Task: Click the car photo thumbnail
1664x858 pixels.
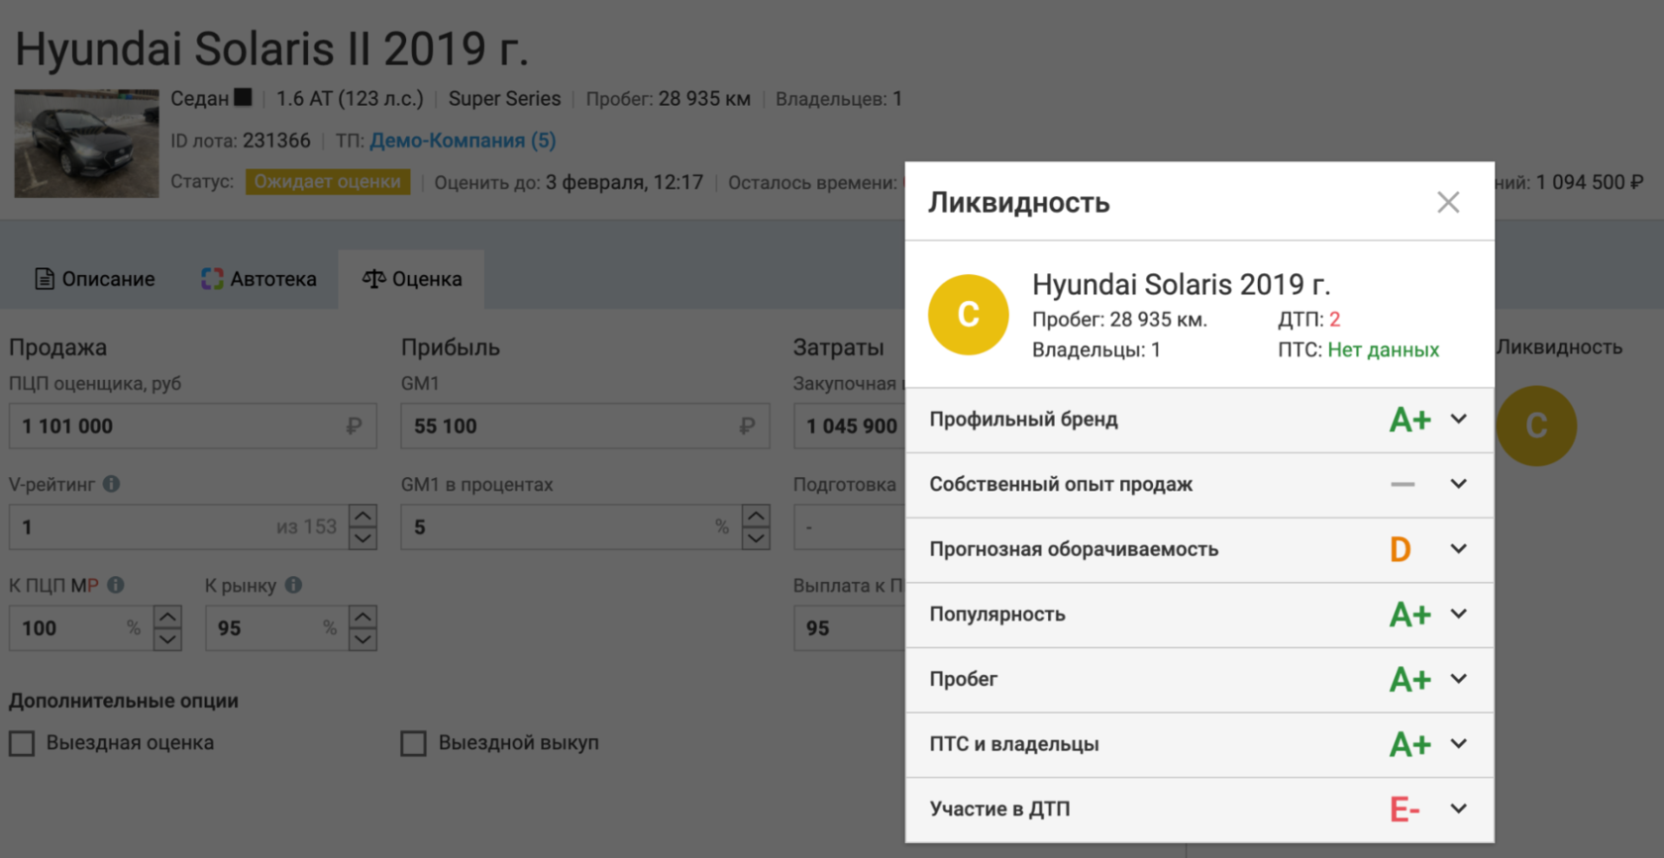Action: (86, 143)
